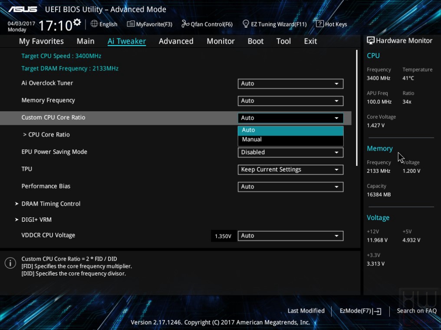Go to the Exit tab
This screenshot has height=330, width=441.
click(x=310, y=41)
